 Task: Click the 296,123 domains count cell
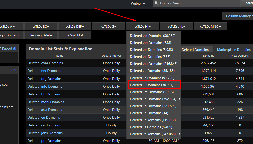coord(208,141)
